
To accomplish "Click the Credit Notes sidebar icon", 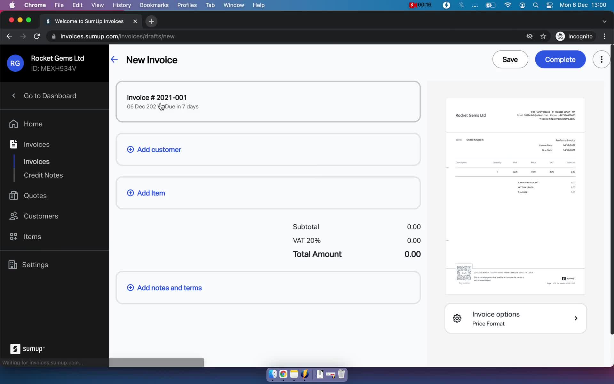I will click(43, 175).
